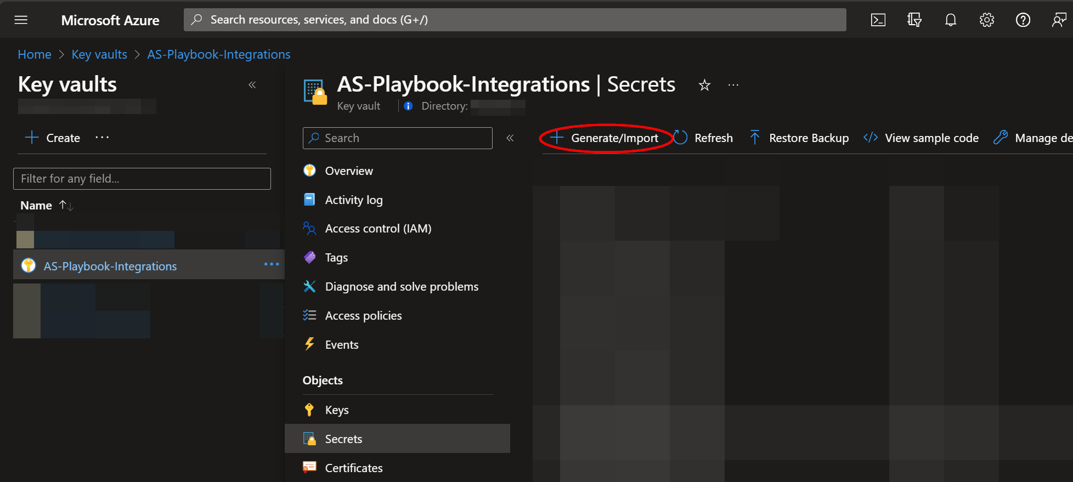Open more actions beside the page title

pos(733,85)
